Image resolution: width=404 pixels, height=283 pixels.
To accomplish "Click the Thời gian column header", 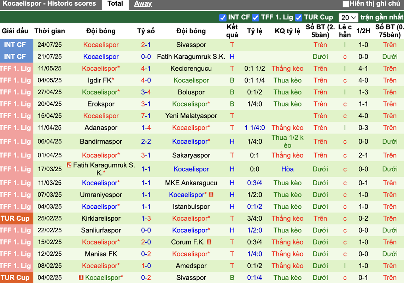I will point(50,31).
